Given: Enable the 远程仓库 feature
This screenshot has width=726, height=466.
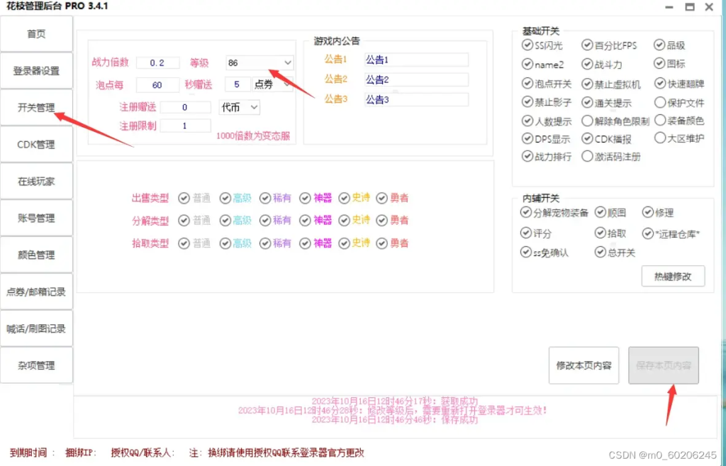Looking at the screenshot, I should [x=647, y=233].
